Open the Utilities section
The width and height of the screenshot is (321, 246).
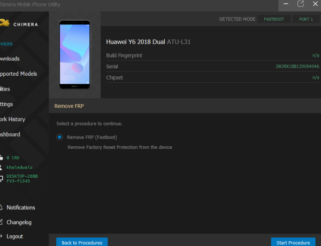click(5, 89)
